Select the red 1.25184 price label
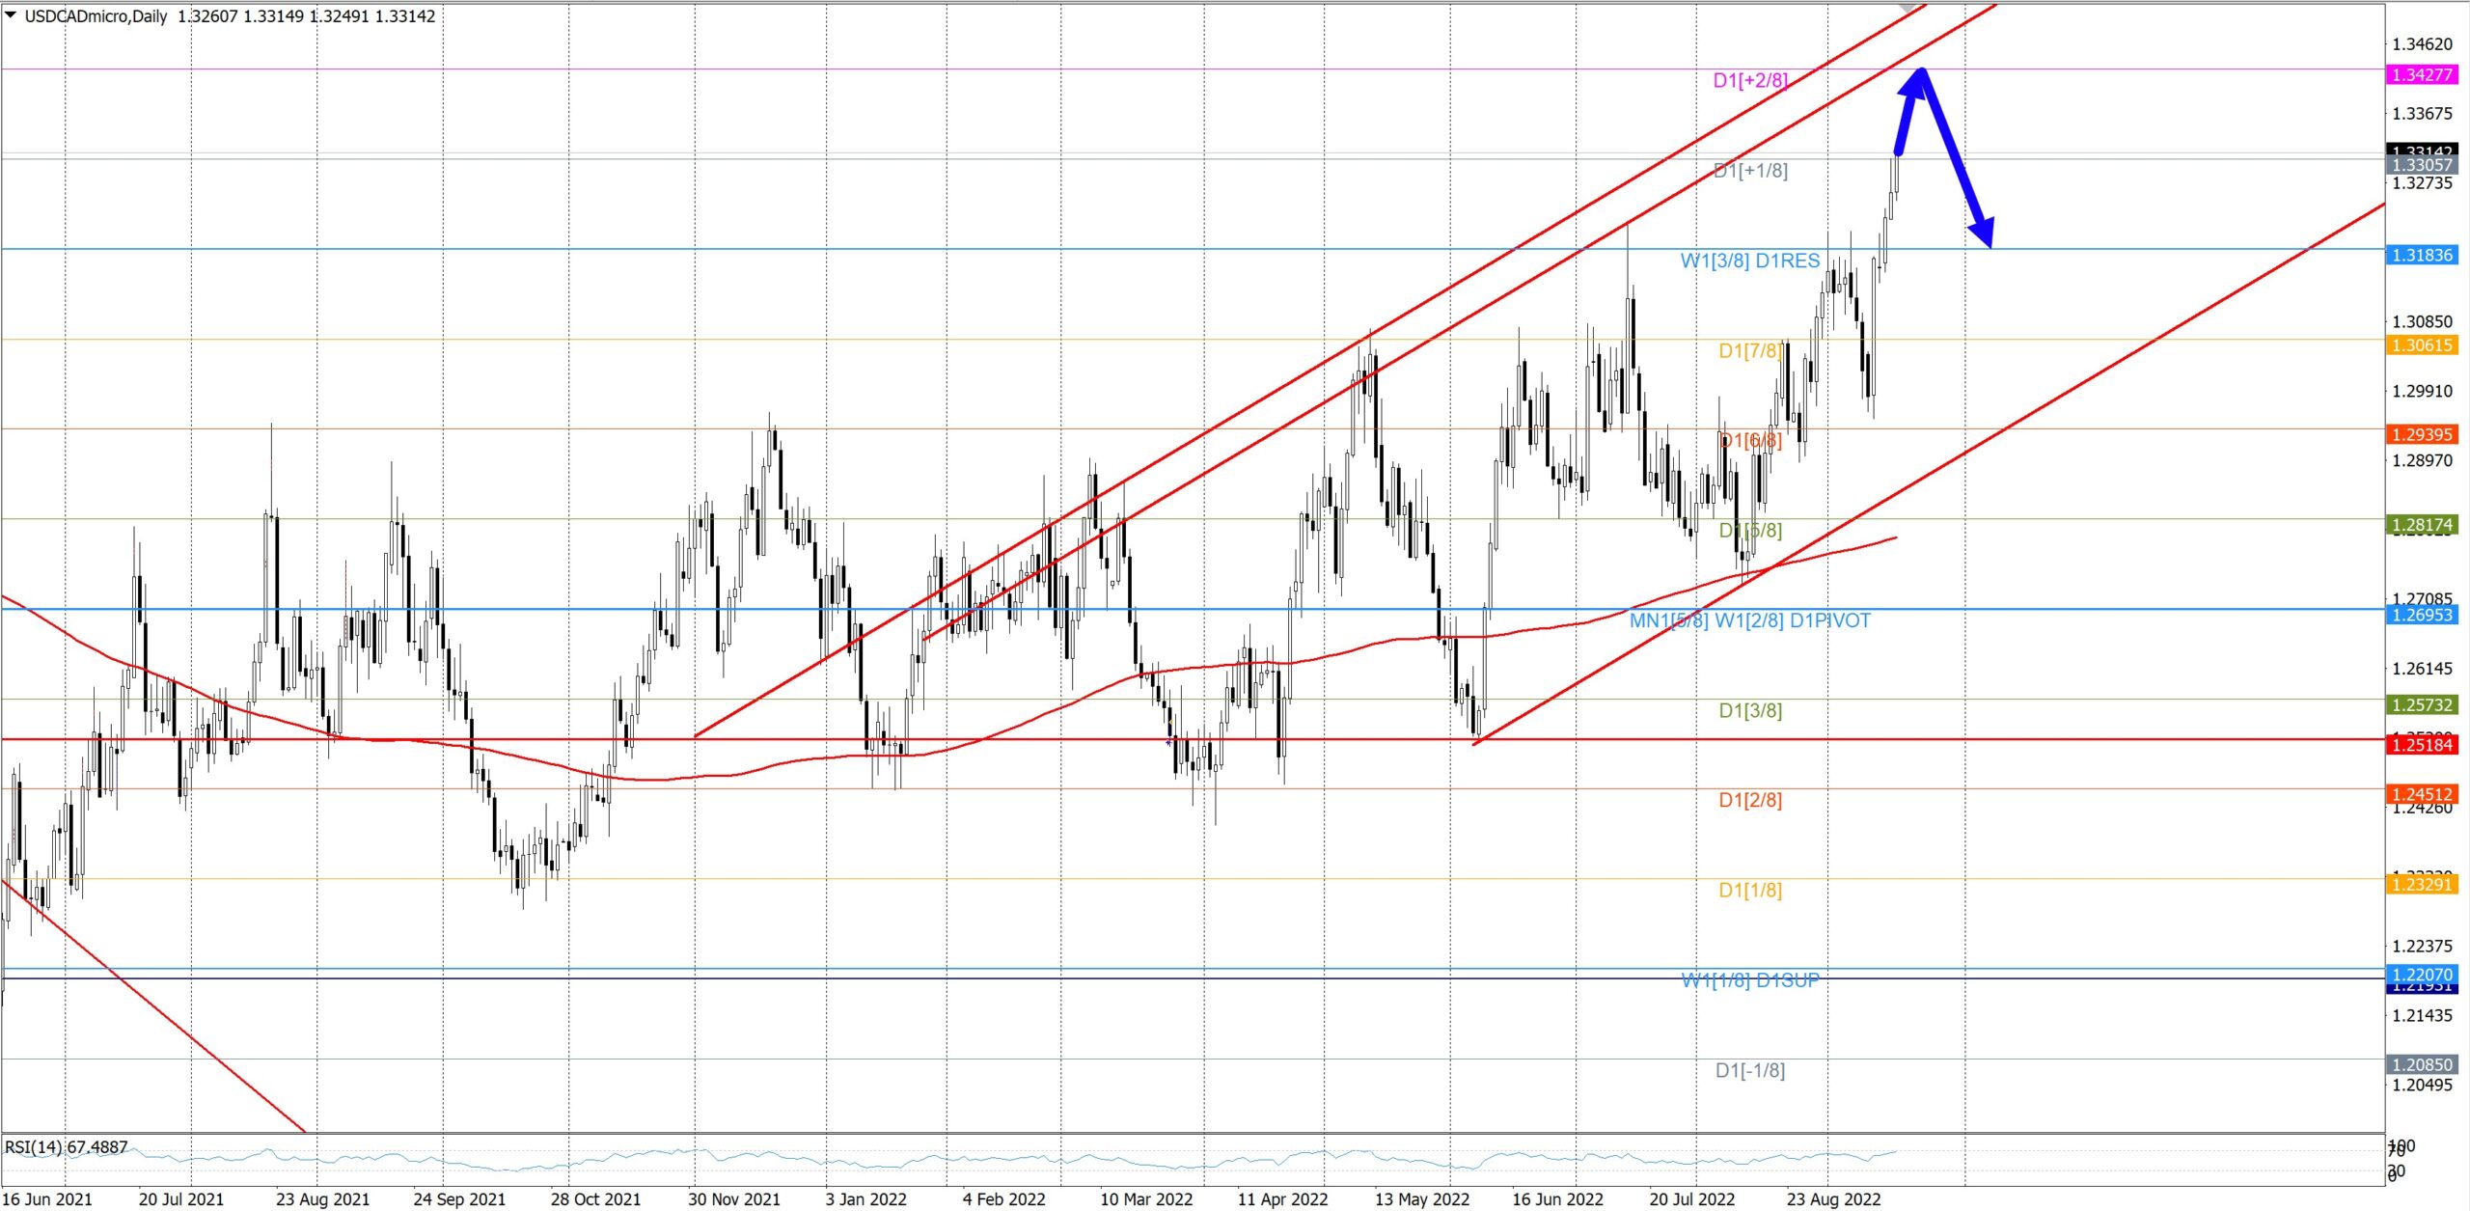The image size is (2470, 1211). click(x=2422, y=744)
